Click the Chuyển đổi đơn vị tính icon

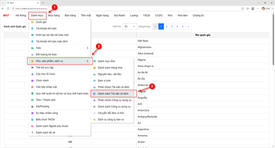(94, 113)
